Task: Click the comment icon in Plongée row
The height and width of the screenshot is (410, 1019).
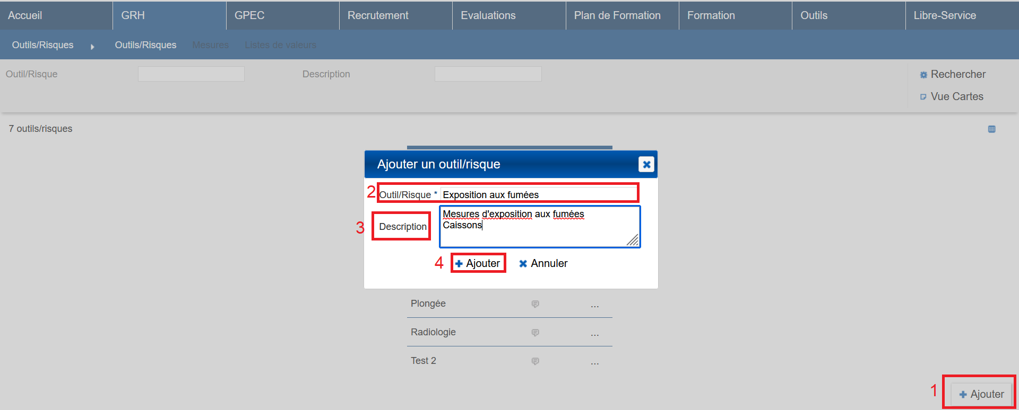Action: [x=535, y=304]
